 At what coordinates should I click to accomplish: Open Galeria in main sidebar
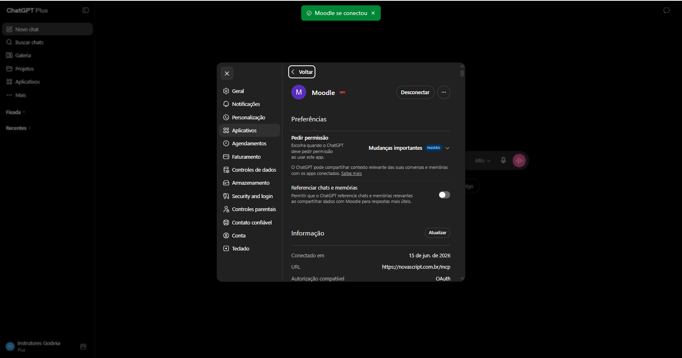(47, 55)
